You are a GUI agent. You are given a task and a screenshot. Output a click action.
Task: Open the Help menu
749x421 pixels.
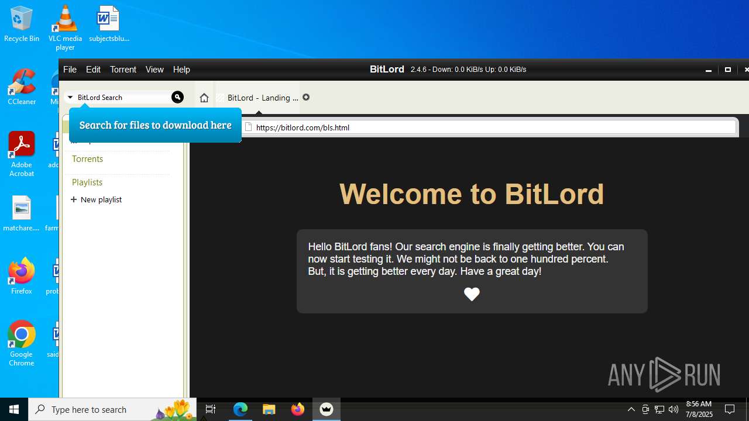coord(181,69)
